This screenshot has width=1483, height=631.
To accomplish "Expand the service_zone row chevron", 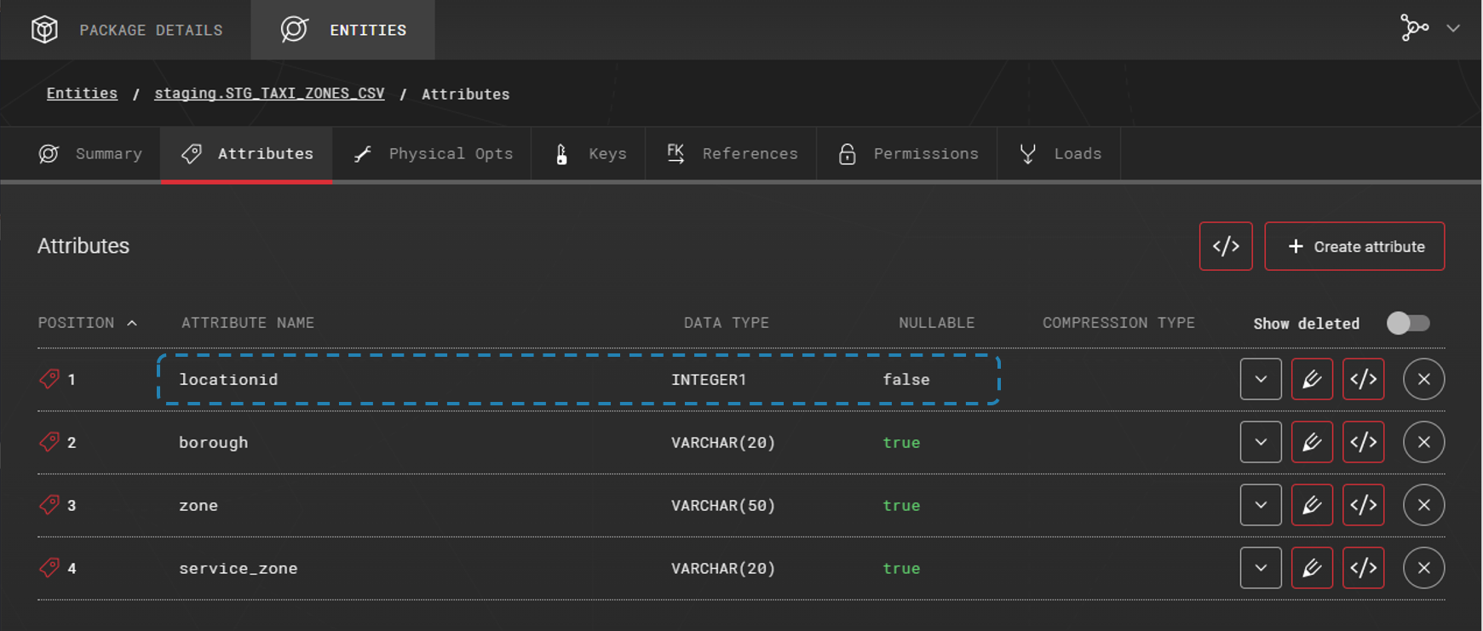I will (x=1261, y=568).
